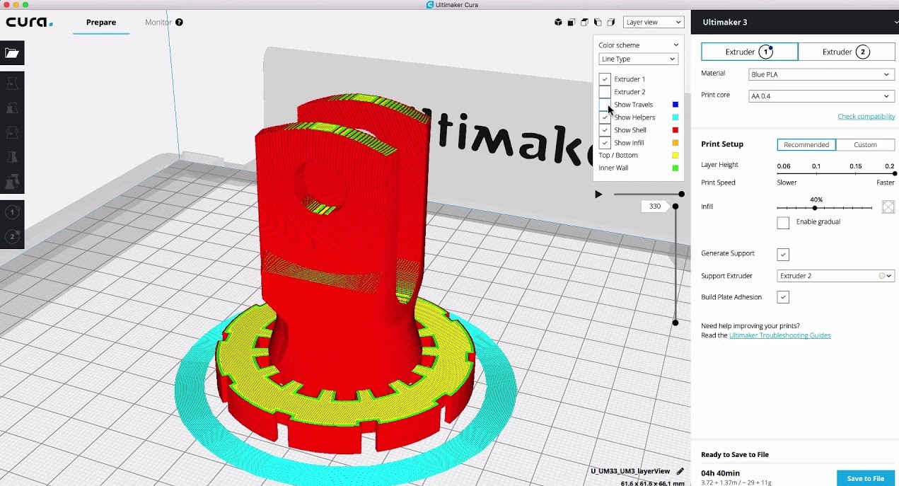Select the Scale tool
This screenshot has height=486, width=899.
[12, 108]
